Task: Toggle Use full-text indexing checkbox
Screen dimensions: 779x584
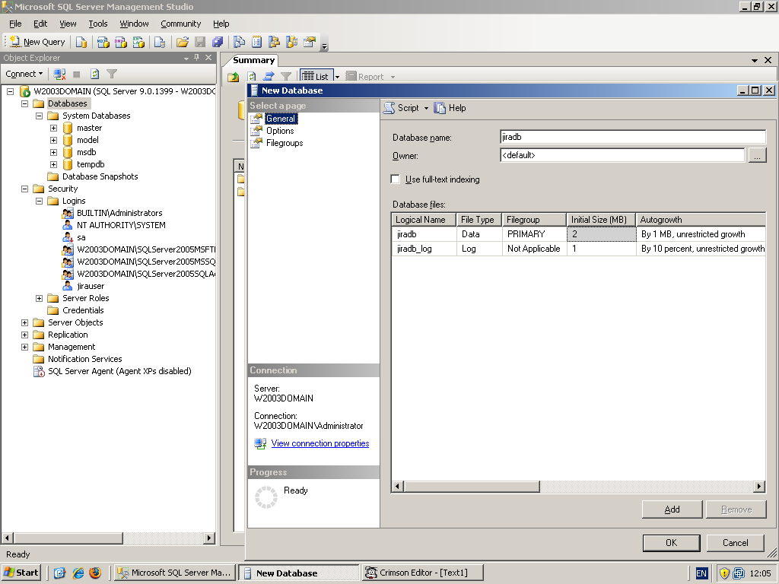Action: (396, 179)
